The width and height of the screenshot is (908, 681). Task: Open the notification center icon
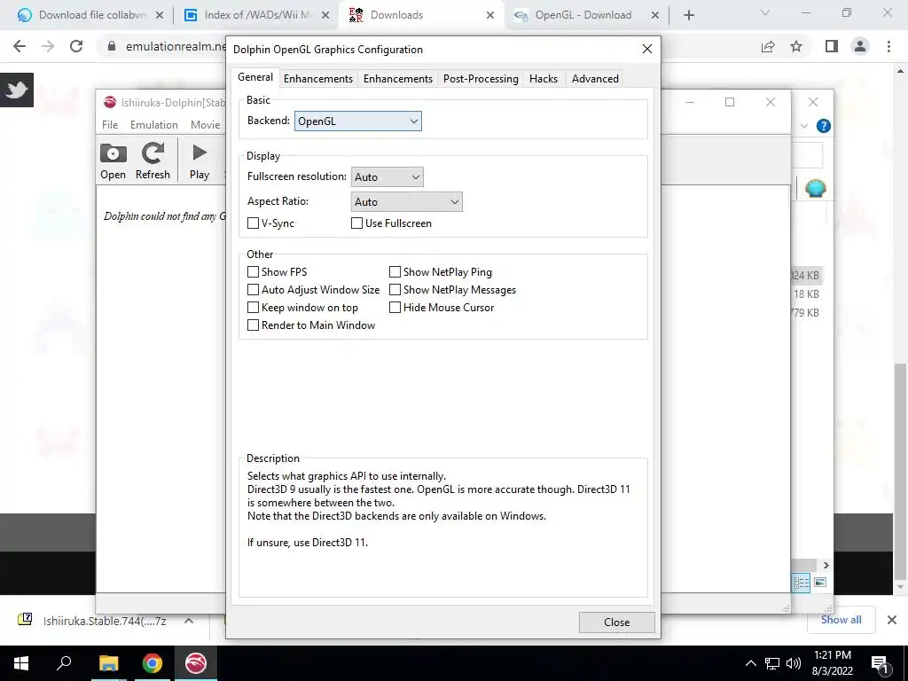pos(880,663)
